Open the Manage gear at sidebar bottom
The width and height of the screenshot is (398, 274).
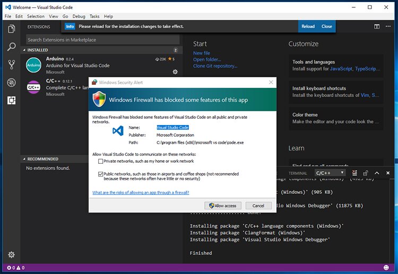(x=12, y=254)
